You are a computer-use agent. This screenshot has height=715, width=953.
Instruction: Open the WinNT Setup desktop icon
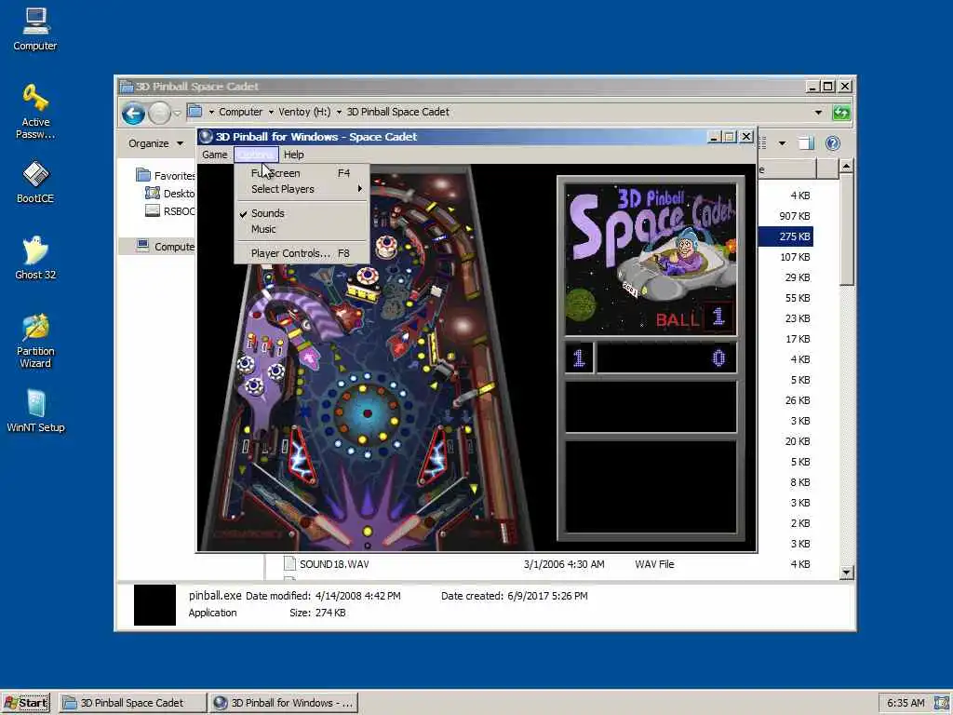35,411
